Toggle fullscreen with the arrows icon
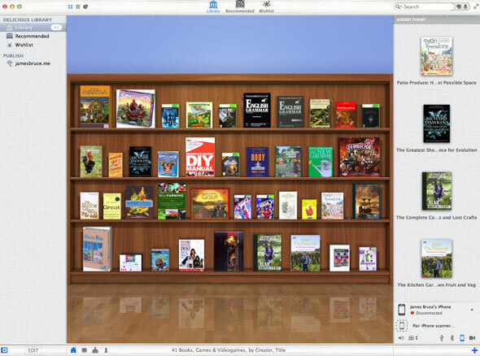This screenshot has height=356, width=480. click(476, 7)
